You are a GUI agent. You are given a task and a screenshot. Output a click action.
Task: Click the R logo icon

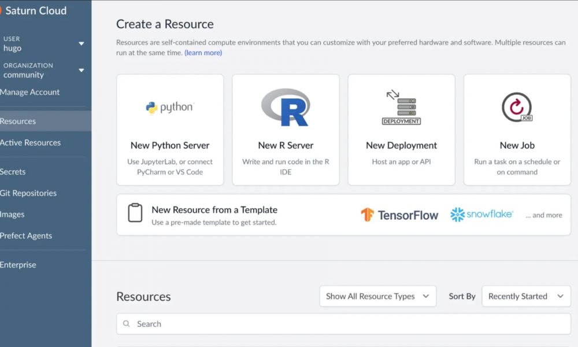pos(286,108)
